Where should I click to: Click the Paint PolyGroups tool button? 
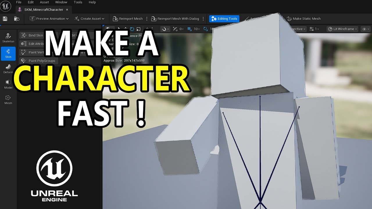pyautogui.click(x=38, y=61)
